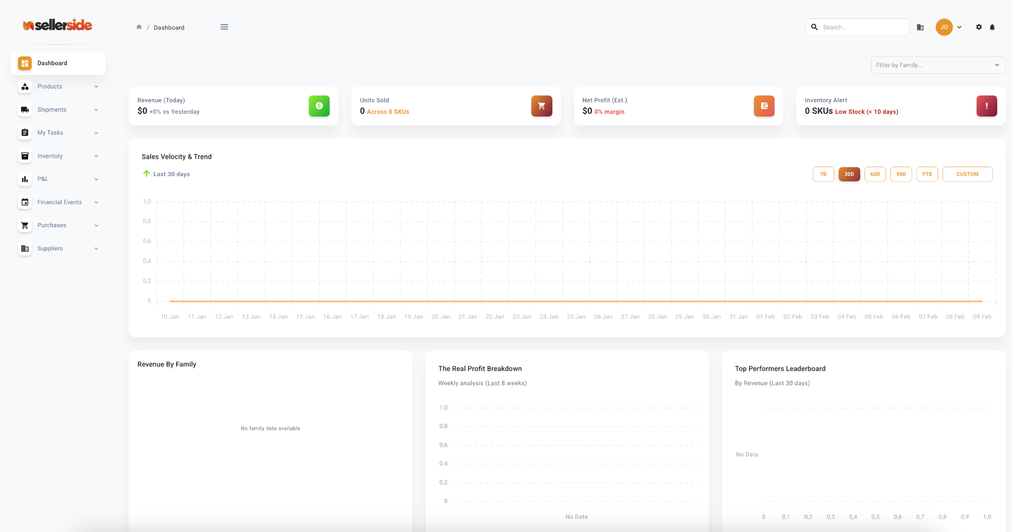Select the 7D time range
The width and height of the screenshot is (1012, 532).
click(823, 174)
